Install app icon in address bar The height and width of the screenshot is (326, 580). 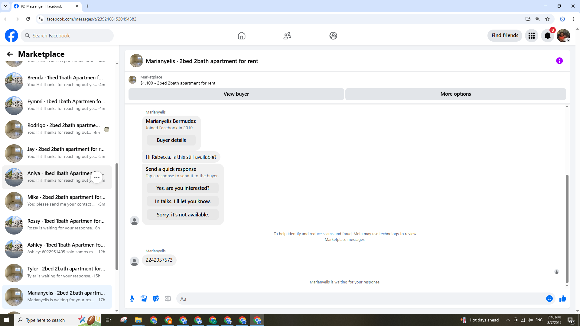coord(528,19)
